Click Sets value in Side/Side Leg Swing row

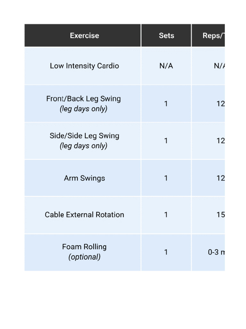(x=166, y=141)
